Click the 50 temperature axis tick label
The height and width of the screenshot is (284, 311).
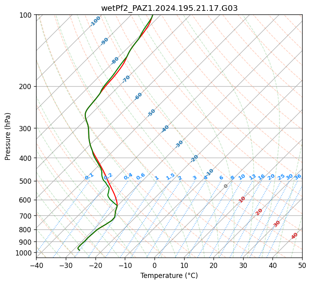[x=302, y=265]
